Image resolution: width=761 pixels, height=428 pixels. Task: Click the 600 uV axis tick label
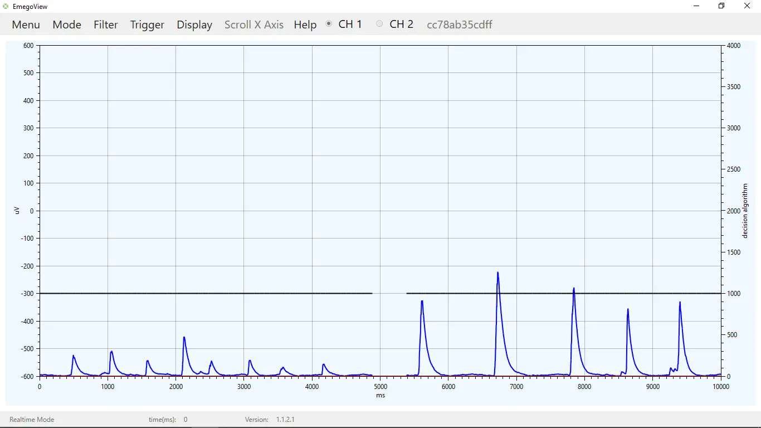28,46
